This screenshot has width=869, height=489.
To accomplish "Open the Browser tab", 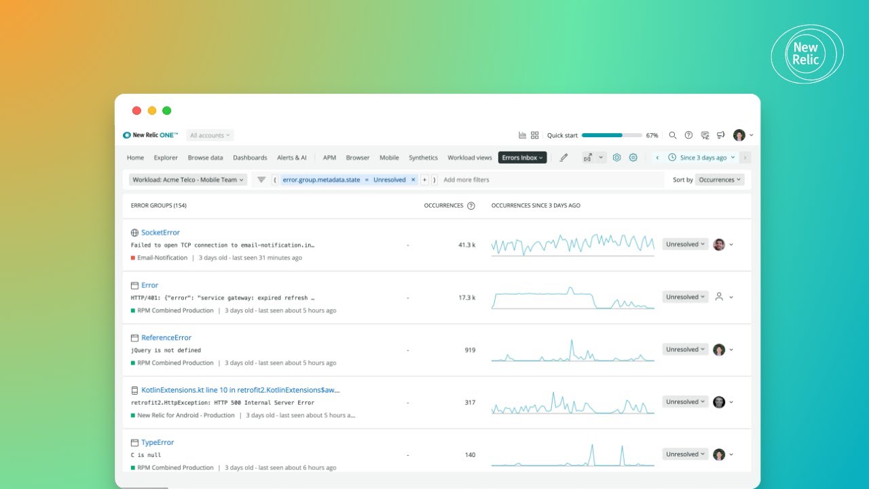I will point(358,158).
